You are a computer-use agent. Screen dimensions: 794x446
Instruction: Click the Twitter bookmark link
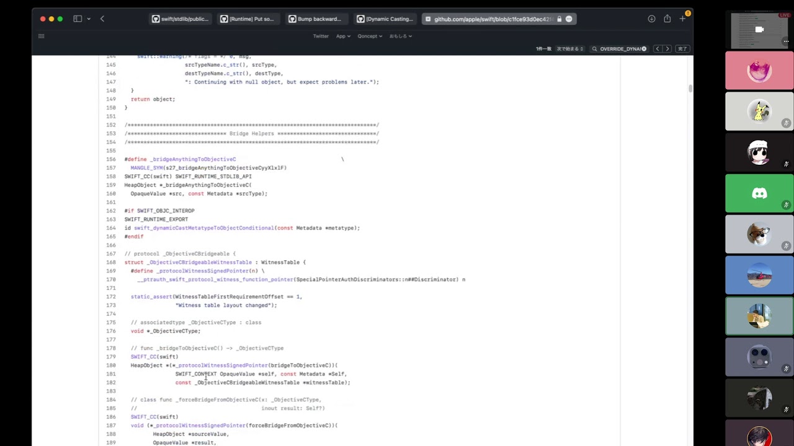tap(321, 36)
